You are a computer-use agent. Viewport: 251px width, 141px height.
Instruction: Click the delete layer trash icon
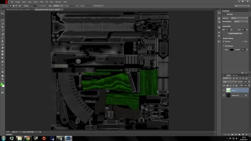pyautogui.click(x=246, y=135)
